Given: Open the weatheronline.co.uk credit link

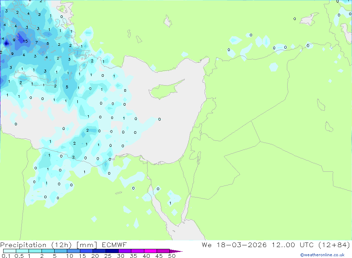Looking at the screenshot, I should point(322,255).
